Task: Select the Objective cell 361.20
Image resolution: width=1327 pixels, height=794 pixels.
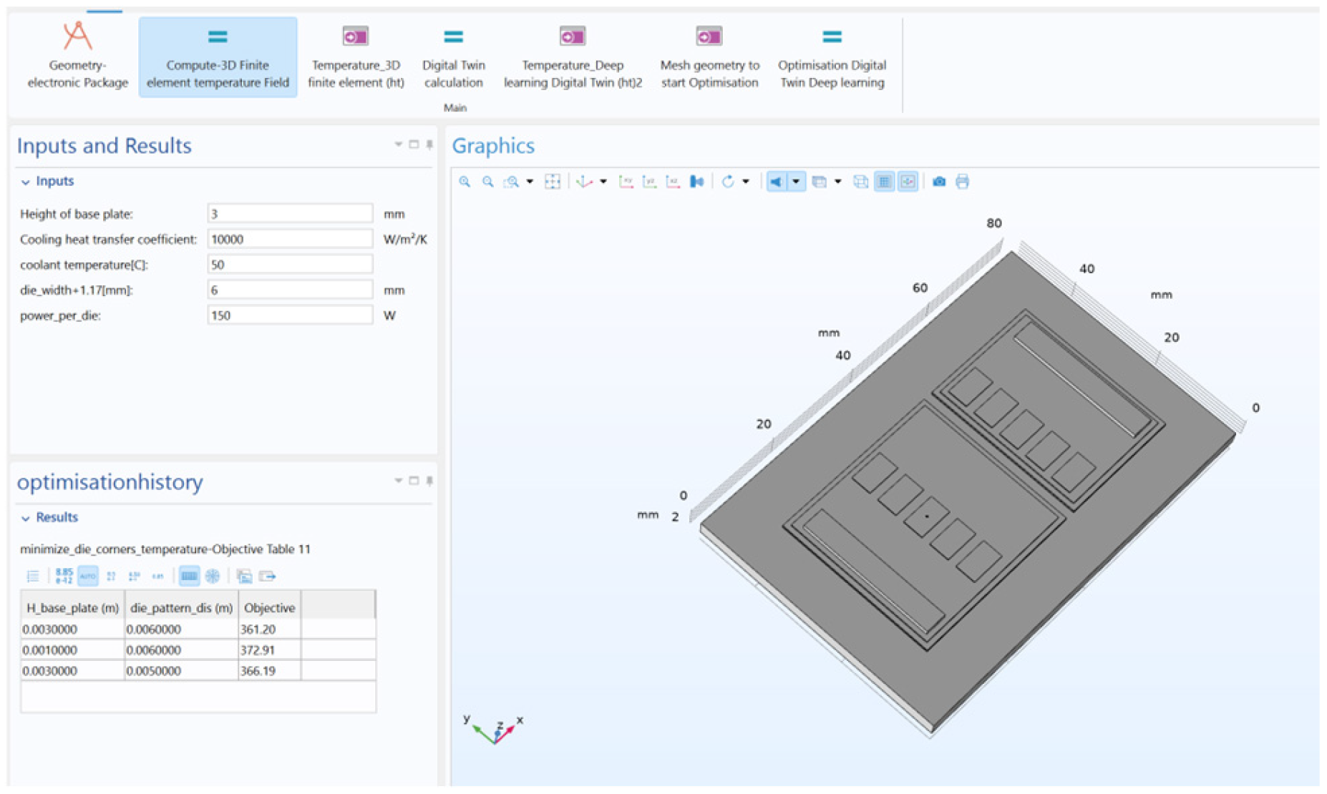Action: pyautogui.click(x=269, y=629)
